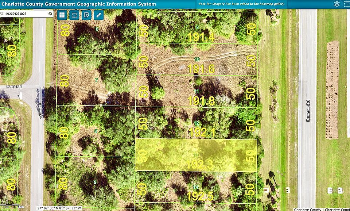Open the Layer List stack icon
The width and height of the screenshot is (350, 211).
point(337,4)
